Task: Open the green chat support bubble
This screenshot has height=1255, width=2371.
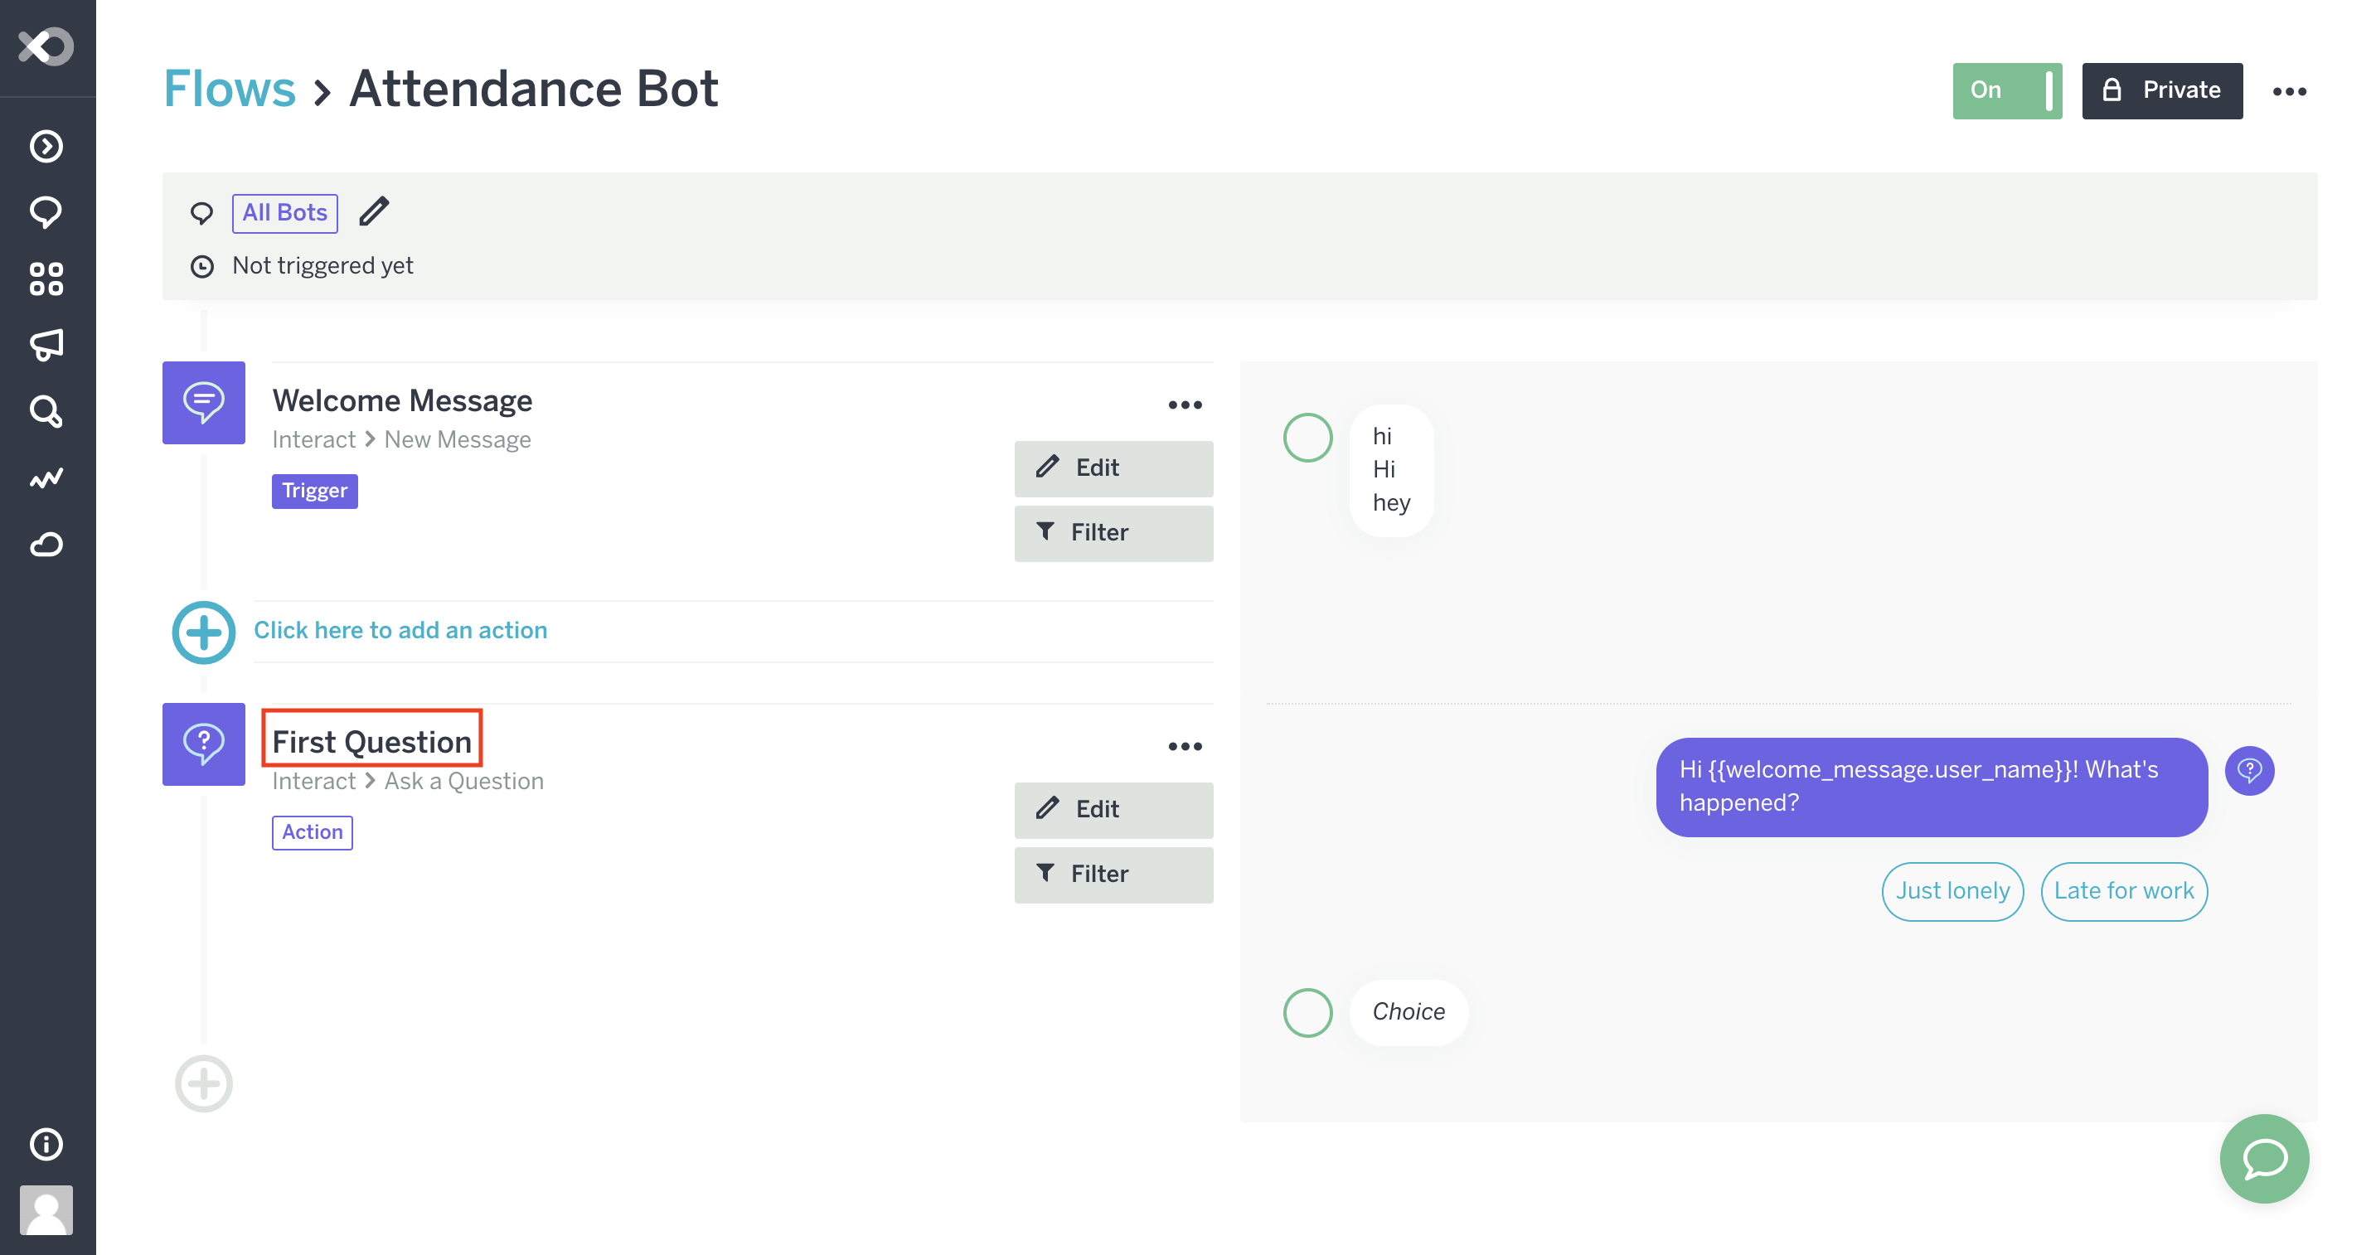Action: [2263, 1158]
